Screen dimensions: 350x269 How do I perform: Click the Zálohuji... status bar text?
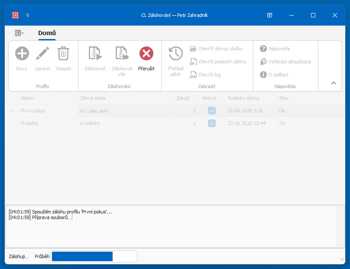pyautogui.click(x=19, y=256)
